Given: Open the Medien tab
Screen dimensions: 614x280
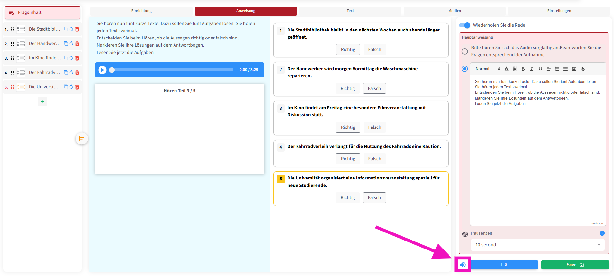Looking at the screenshot, I should [x=455, y=11].
